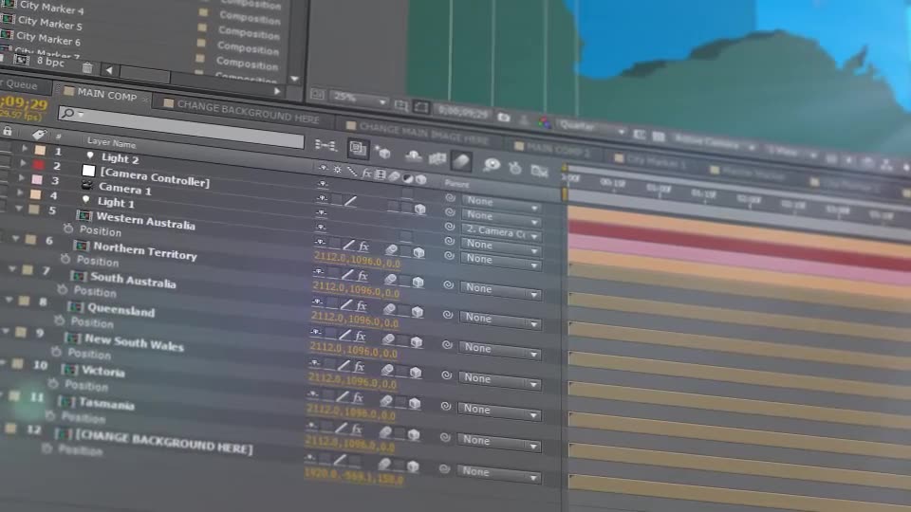Viewport: 911px width, 512px height.
Task: Click the take snapshot camera icon
Action: tap(503, 118)
